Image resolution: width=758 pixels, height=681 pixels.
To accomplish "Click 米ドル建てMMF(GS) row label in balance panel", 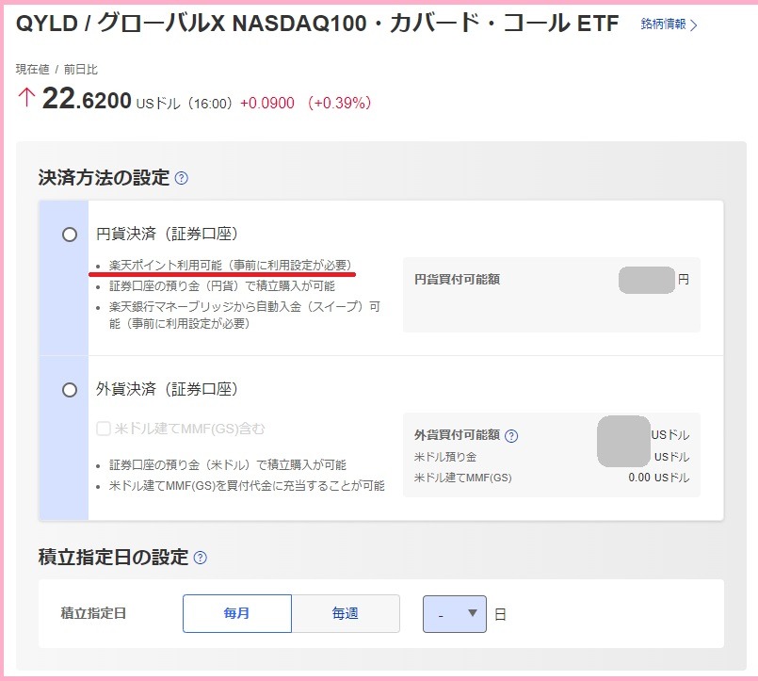I will pos(462,478).
